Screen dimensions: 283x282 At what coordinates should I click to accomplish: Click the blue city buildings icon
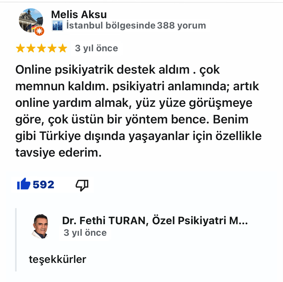[57, 26]
